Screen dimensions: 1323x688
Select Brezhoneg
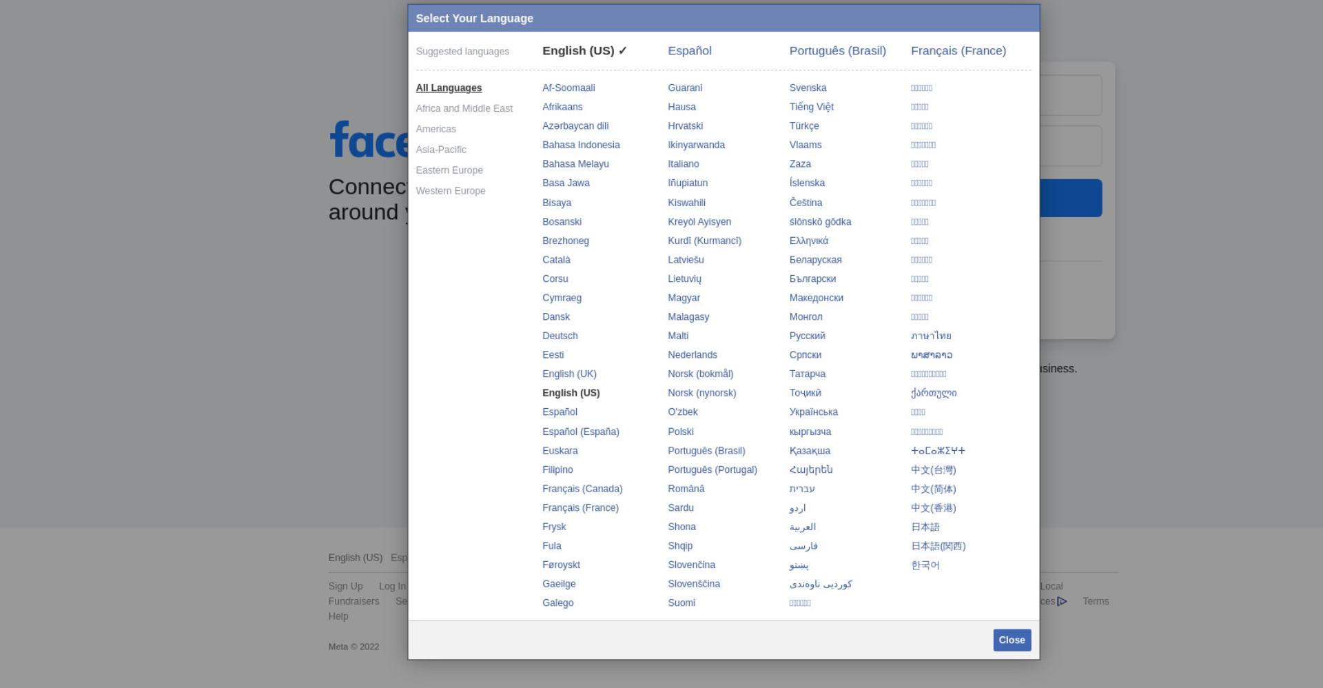(565, 241)
